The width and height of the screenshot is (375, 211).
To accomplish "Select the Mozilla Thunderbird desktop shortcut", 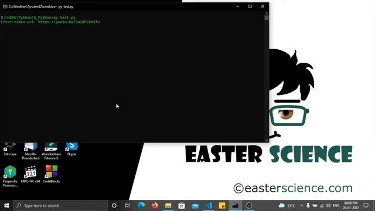I will 30,151.
